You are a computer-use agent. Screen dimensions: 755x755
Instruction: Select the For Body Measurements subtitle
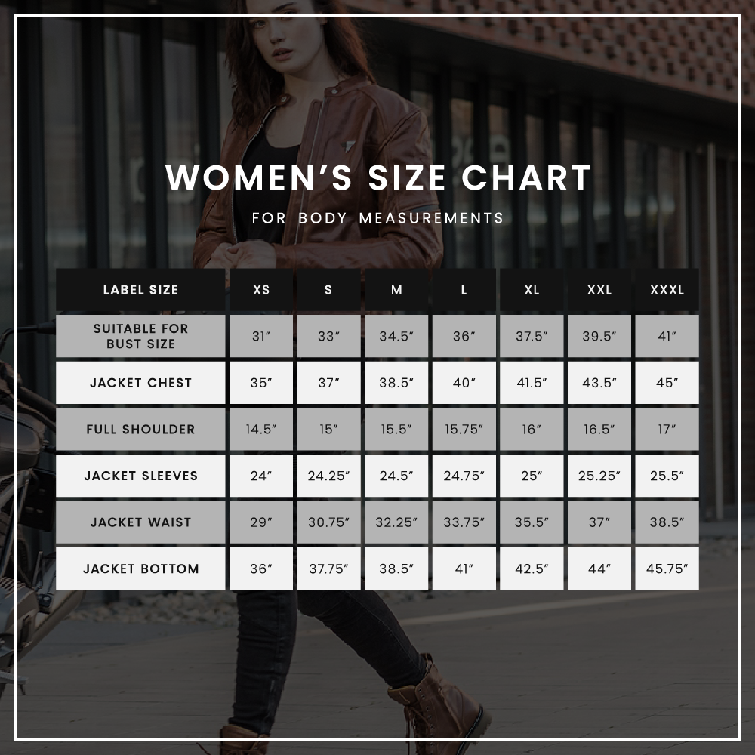[378, 218]
